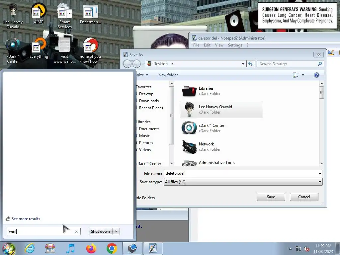The height and width of the screenshot is (255, 340).
Task: Click the search magnifier in Search Desktop
Action: tap(320, 64)
